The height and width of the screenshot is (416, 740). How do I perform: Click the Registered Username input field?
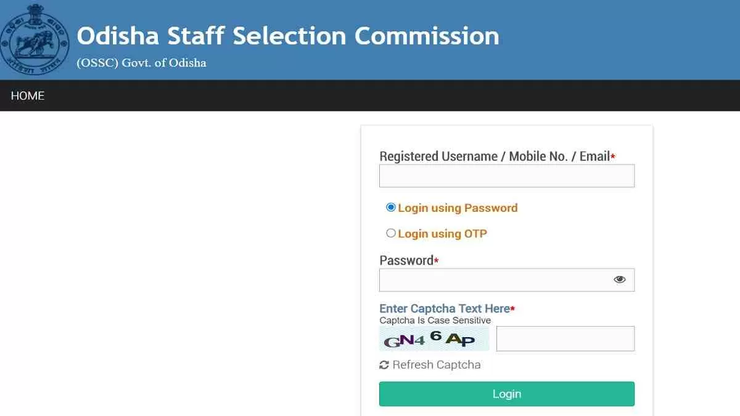[x=506, y=176]
